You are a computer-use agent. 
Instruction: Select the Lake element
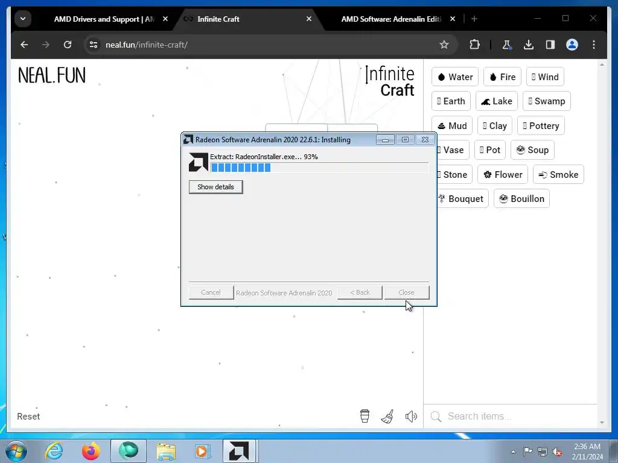(x=497, y=101)
